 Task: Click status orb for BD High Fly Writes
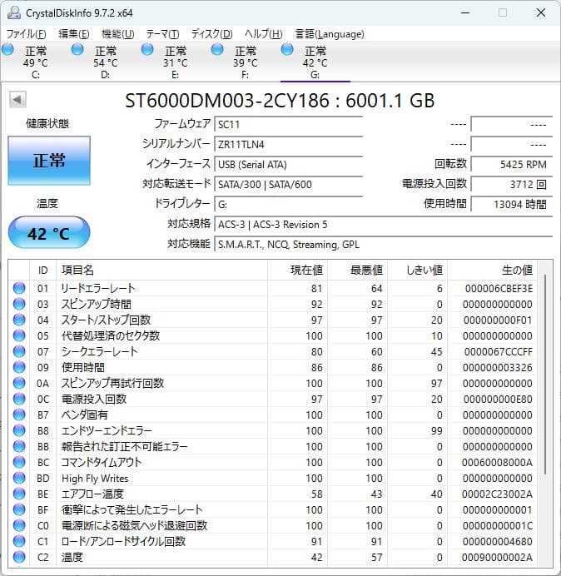(19, 478)
